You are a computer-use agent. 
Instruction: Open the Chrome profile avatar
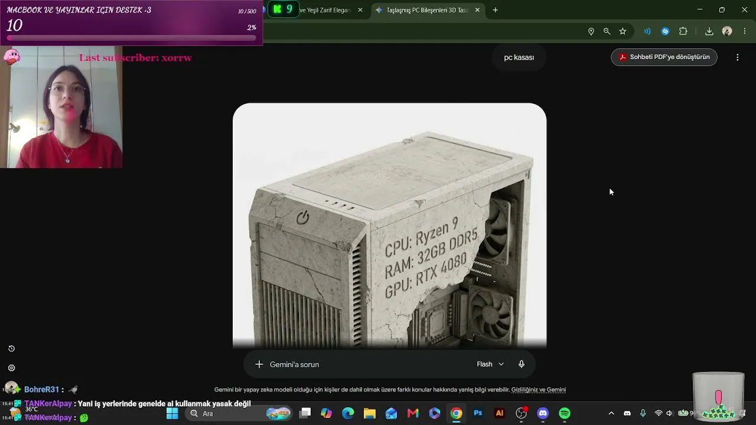point(727,31)
